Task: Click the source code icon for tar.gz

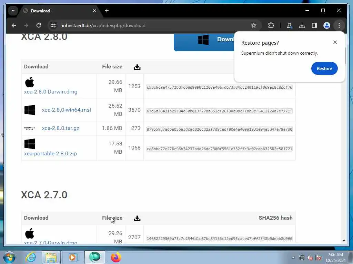Action: point(30,129)
